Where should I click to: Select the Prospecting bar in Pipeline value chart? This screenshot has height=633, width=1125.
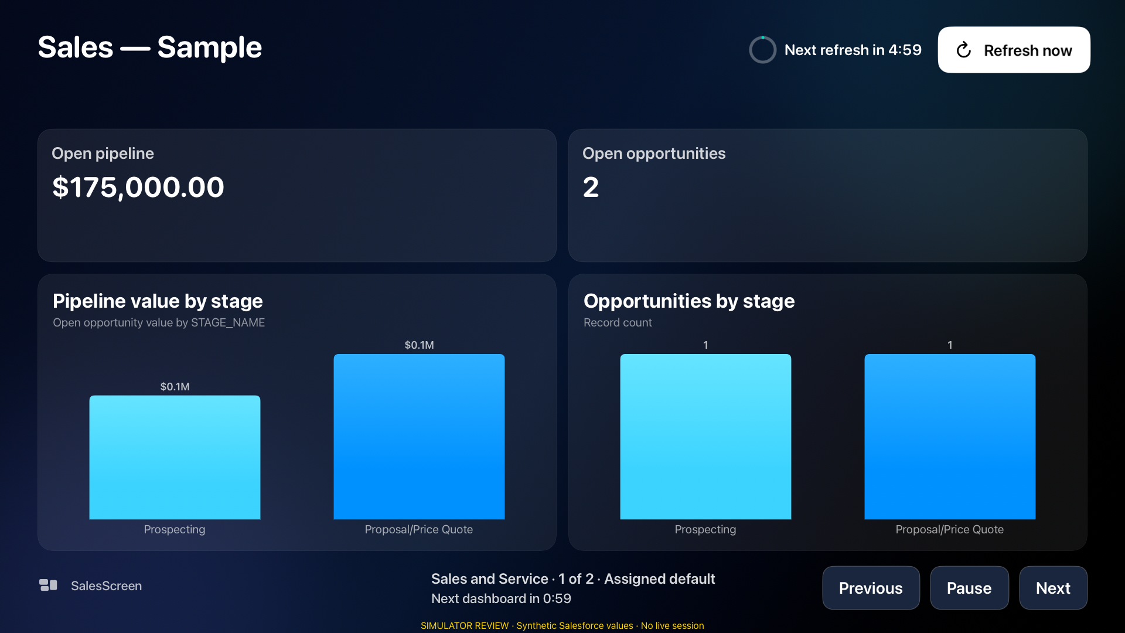click(175, 457)
